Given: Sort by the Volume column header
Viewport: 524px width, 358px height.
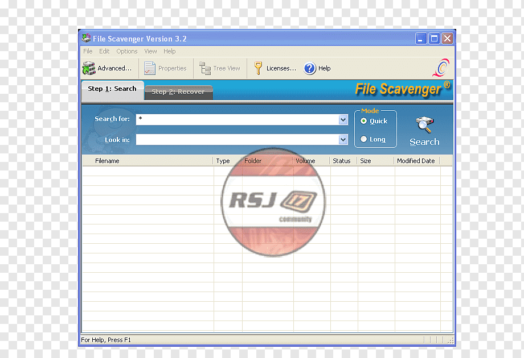Looking at the screenshot, I should [x=311, y=161].
